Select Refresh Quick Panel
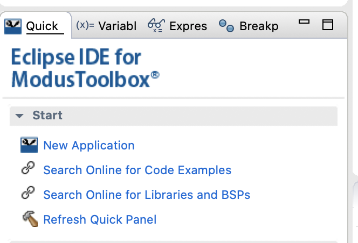Viewport: 358px width, 243px height. pyautogui.click(x=100, y=219)
